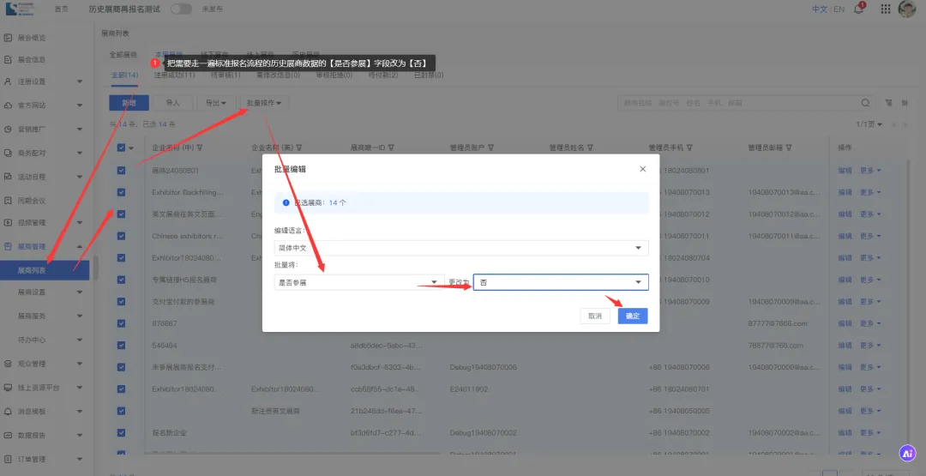Open the 更改为 否 value dropdown

[x=561, y=282]
